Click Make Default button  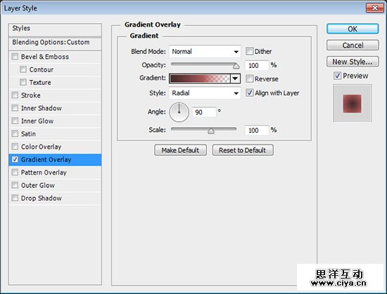[x=180, y=150]
